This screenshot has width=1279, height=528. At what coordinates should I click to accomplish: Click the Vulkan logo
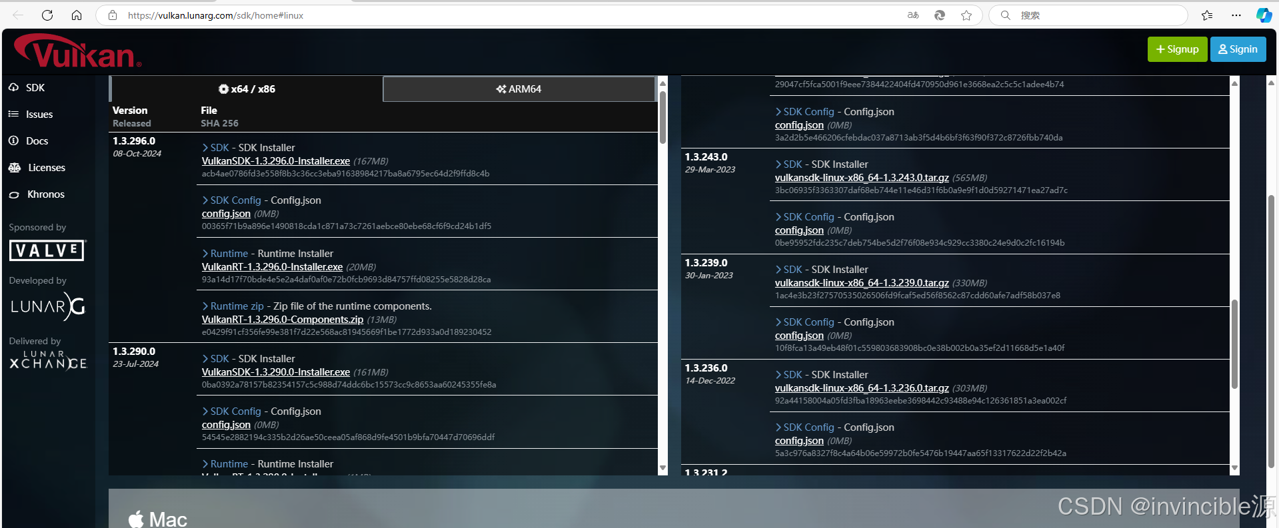point(77,51)
